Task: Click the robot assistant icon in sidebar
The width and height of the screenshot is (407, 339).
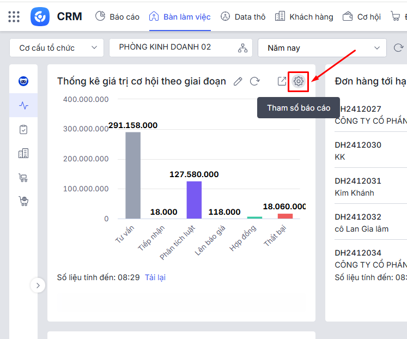Action: [23, 82]
